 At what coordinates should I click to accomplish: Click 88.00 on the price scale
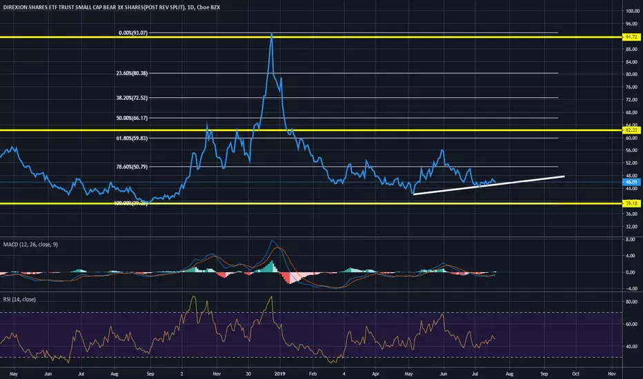(632, 49)
